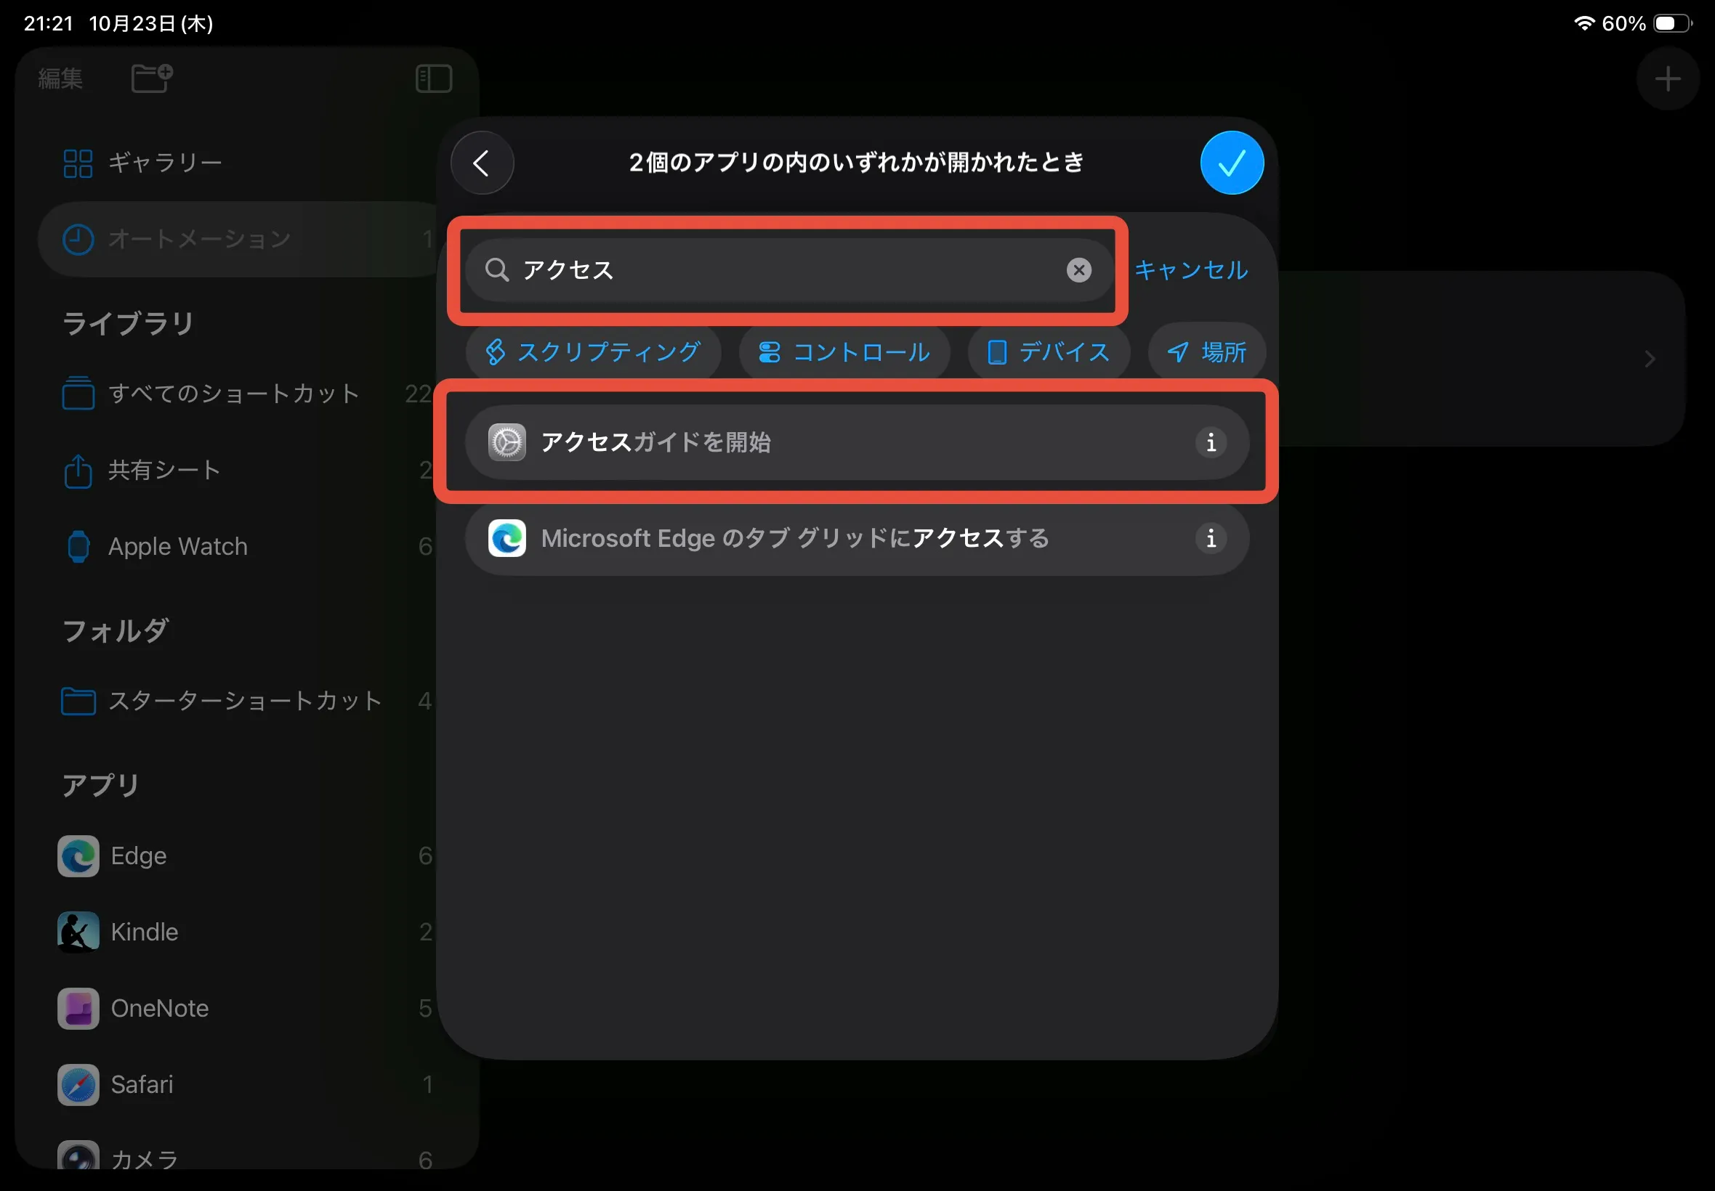This screenshot has height=1191, width=1715.
Task: Tap the blue checkmark done button
Action: (x=1231, y=163)
